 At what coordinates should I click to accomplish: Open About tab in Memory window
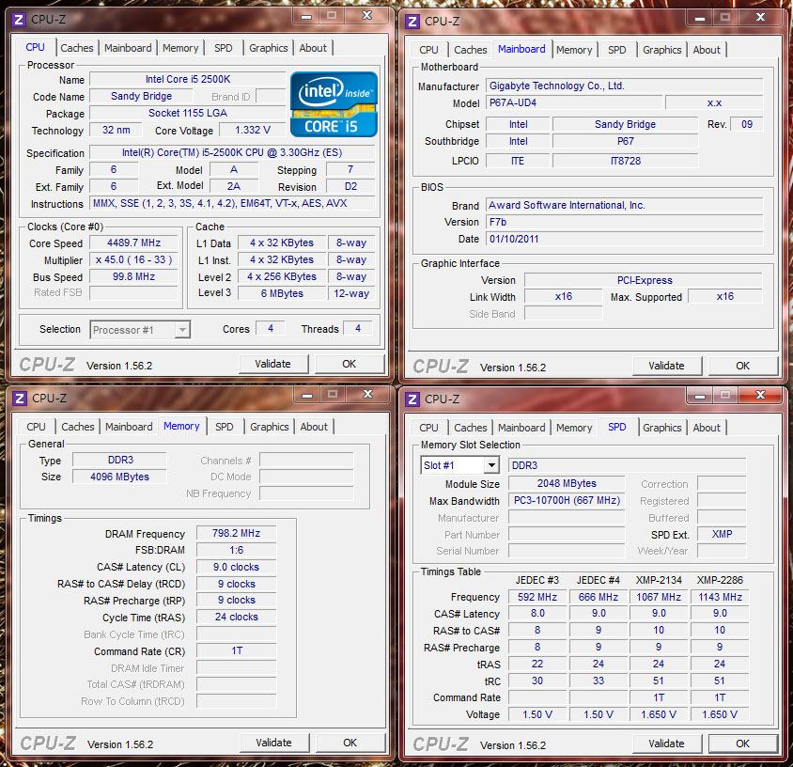(x=314, y=427)
